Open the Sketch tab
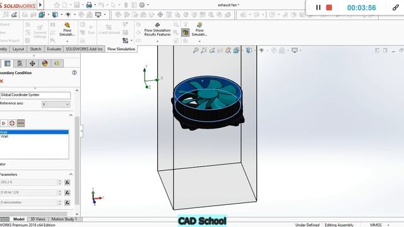Screen dimensions: 404x227 pos(35,49)
